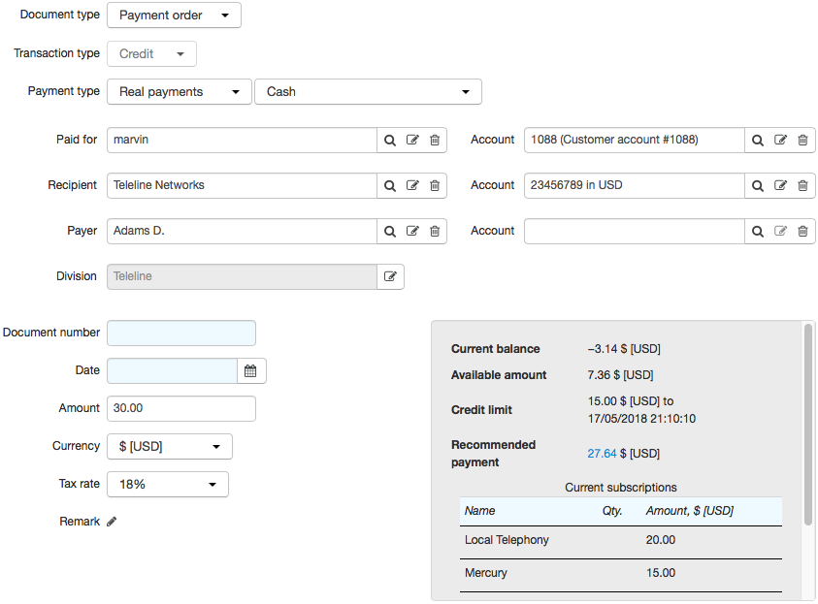Click the Current balance value -3.14
Image resolution: width=818 pixels, height=604 pixels.
pos(624,349)
